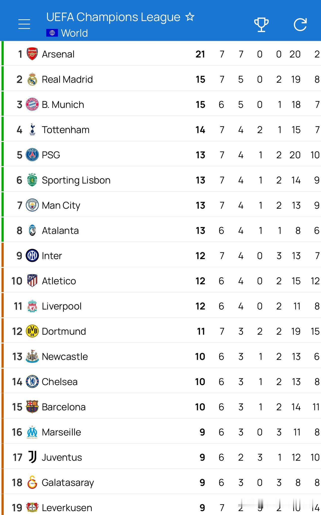Image resolution: width=321 pixels, height=515 pixels.
Task: Open the Liverpool team name
Action: click(x=62, y=306)
